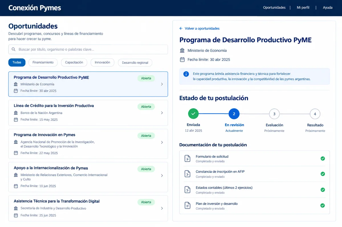Image resolution: width=342 pixels, height=227 pixels.
Task: Select the Línea de Crédito para la Inversión Productiva title
Action: [54, 106]
